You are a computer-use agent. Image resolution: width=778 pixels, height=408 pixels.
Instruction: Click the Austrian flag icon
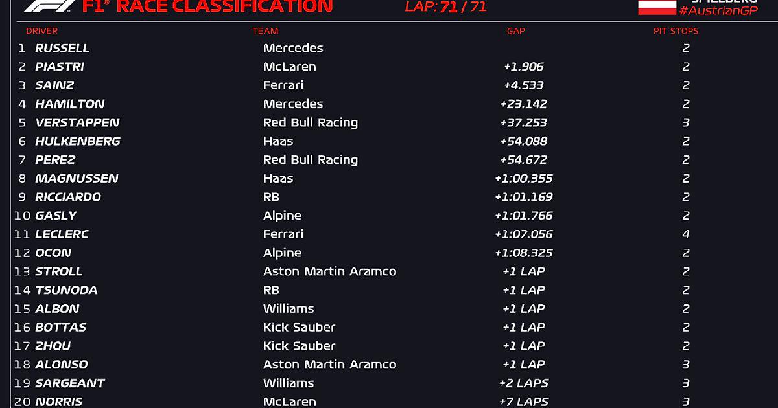coord(657,7)
